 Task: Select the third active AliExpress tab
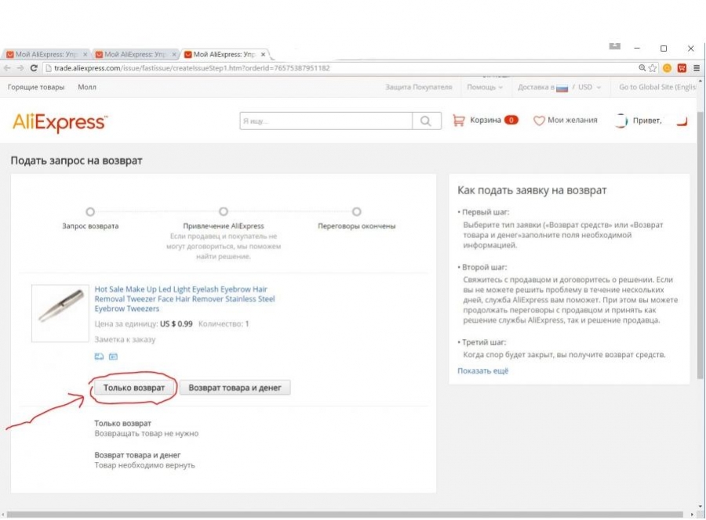point(224,54)
